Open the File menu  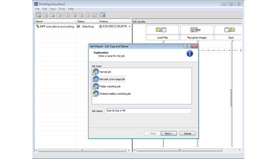(37, 9)
